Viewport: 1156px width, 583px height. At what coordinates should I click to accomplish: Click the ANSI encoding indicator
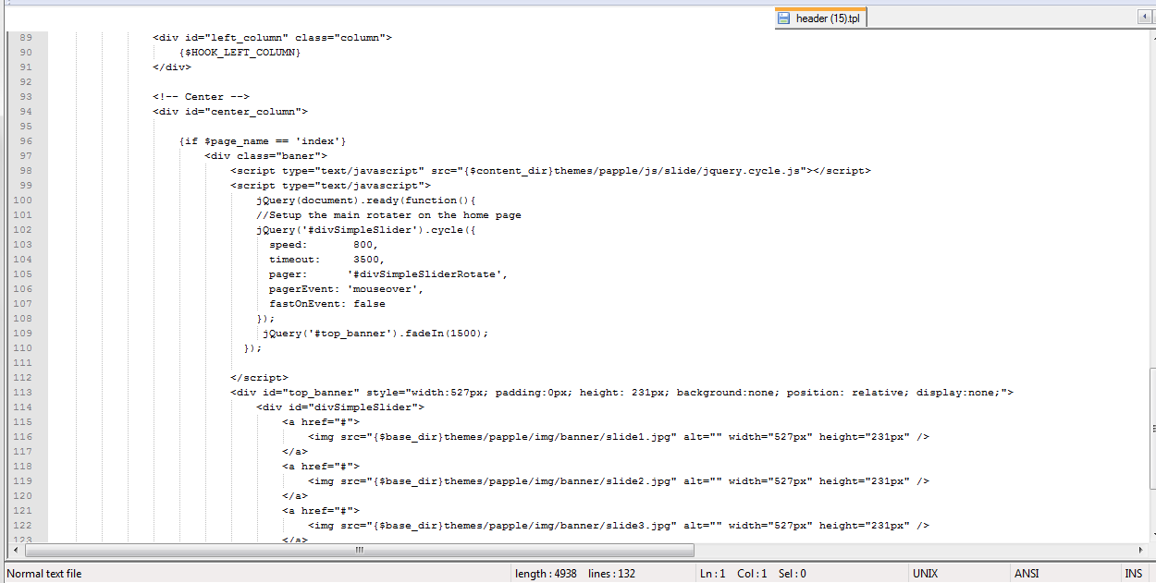[x=1027, y=573]
